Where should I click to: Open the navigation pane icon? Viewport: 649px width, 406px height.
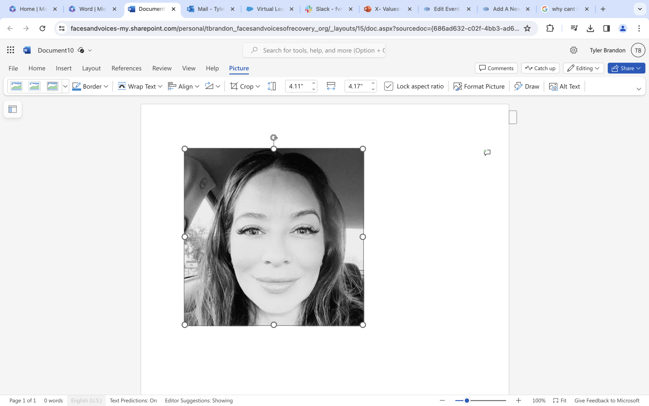point(13,109)
